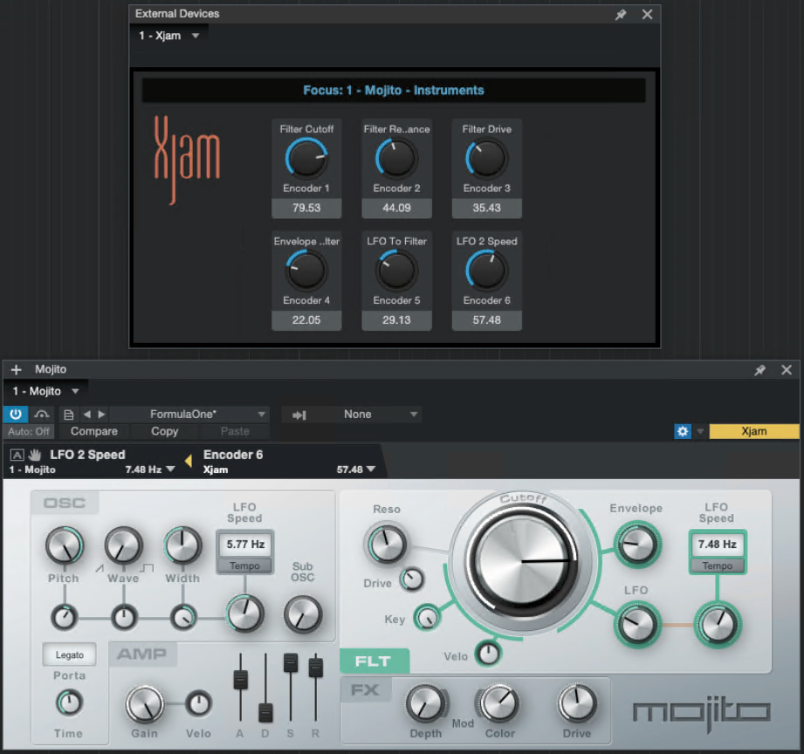Screen dimensions: 804x754
Task: Toggle the Mojito power activate button
Action: [x=16, y=415]
